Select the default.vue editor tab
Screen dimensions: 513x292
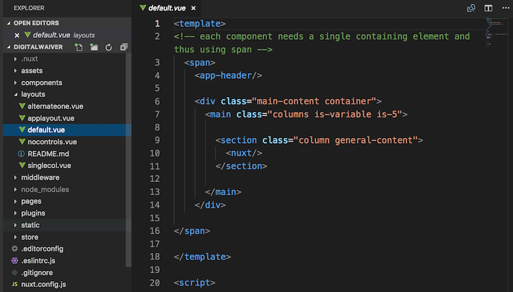pos(165,9)
